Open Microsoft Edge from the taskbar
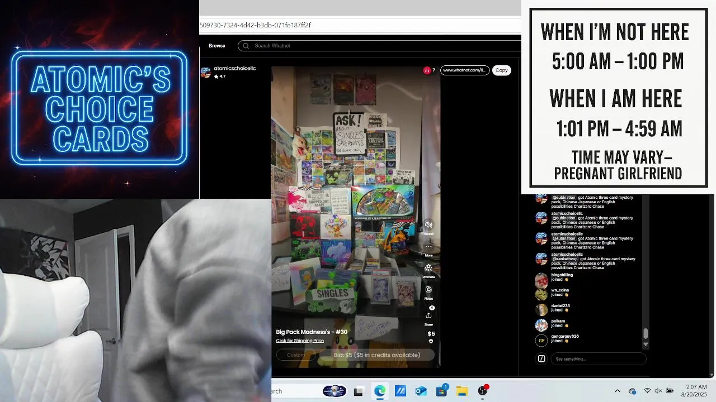Viewport: 716px width, 402px height. tap(380, 391)
